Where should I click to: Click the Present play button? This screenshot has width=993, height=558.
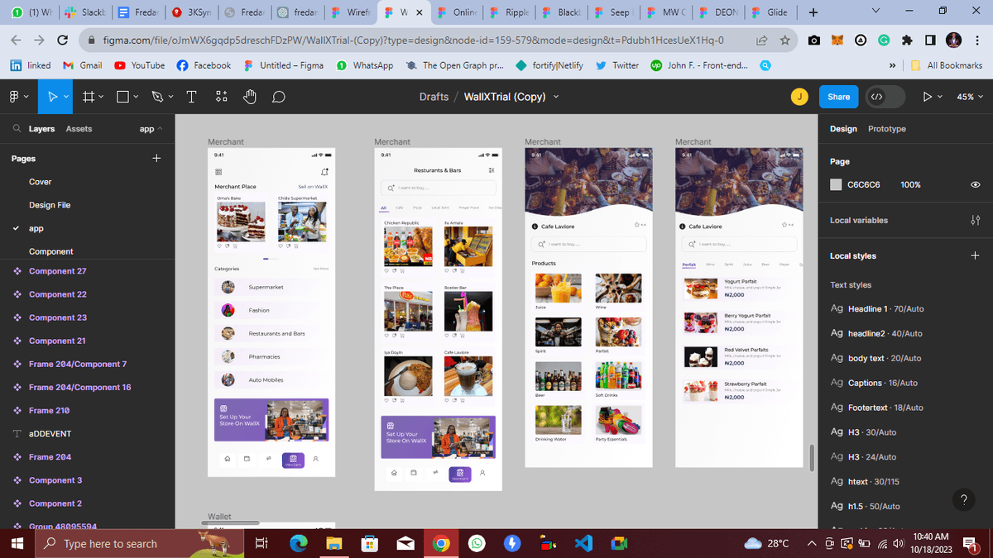point(928,97)
